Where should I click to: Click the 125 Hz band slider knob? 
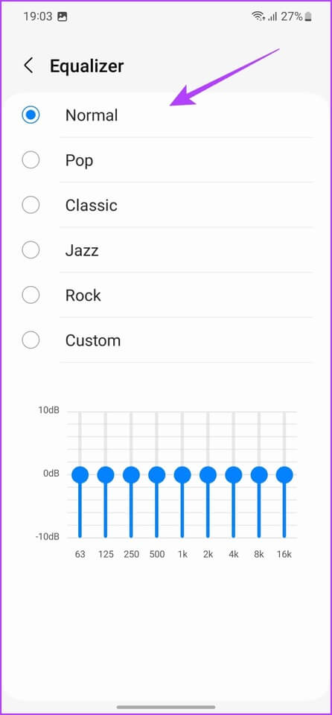[106, 474]
